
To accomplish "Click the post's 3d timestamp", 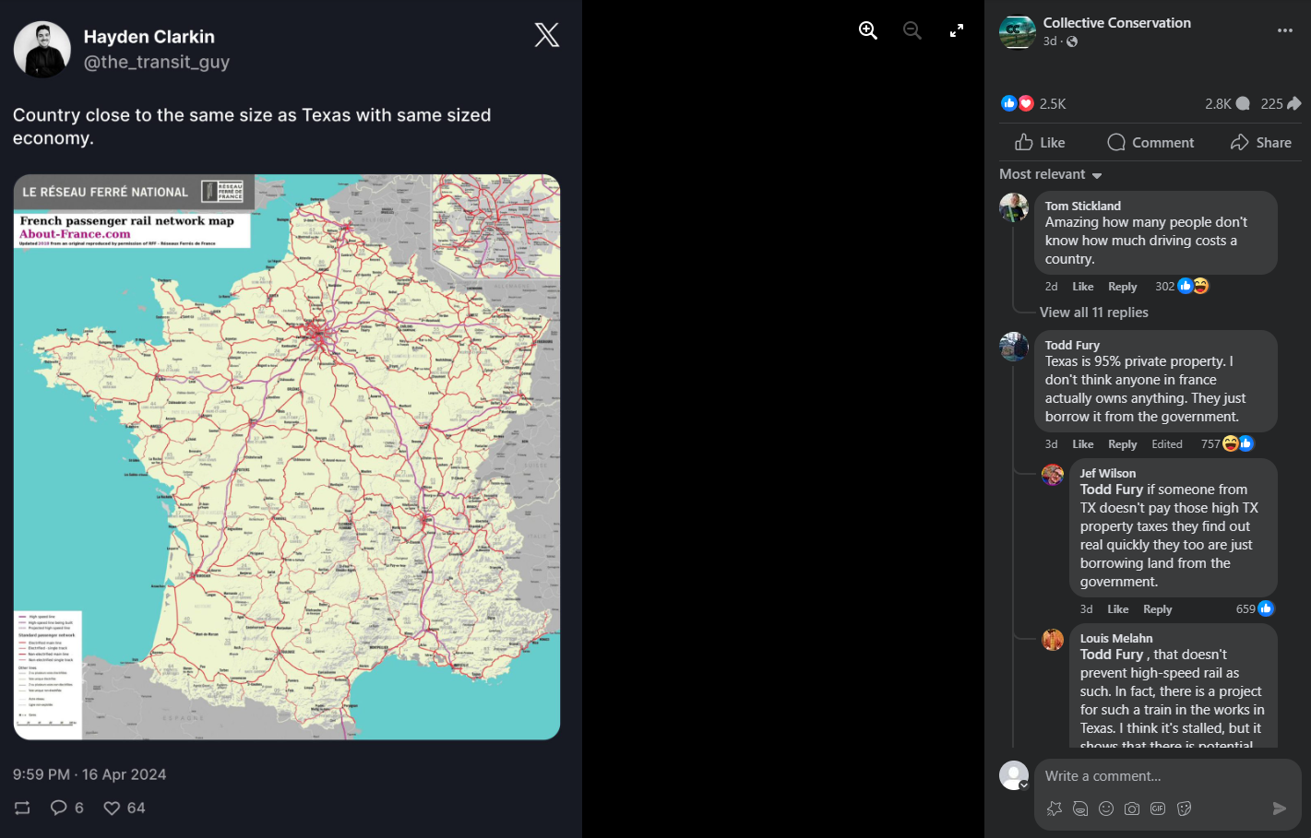I will pos(1050,41).
